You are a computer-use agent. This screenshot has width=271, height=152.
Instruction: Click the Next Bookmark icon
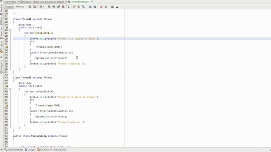click(x=79, y=7)
